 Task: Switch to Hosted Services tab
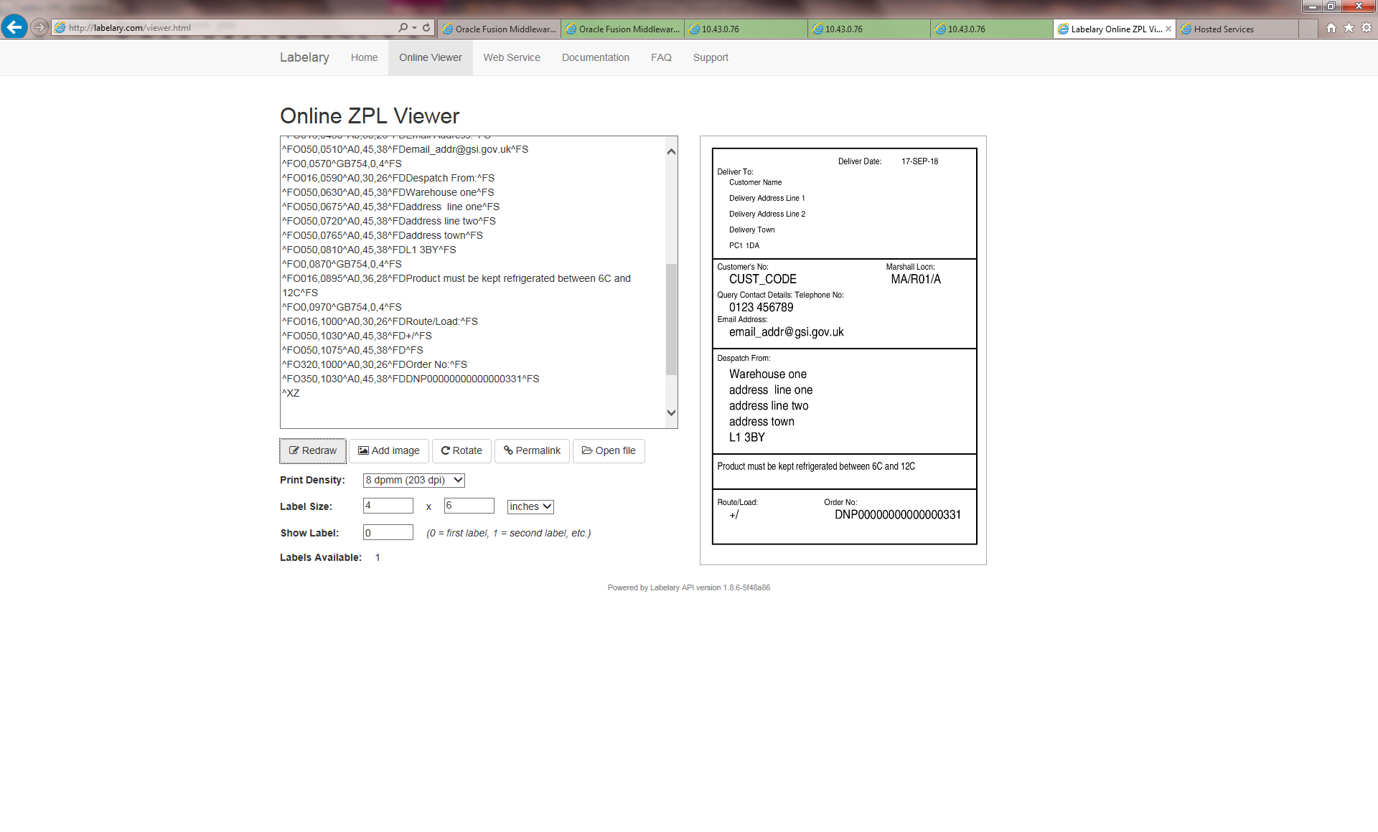pos(1238,29)
